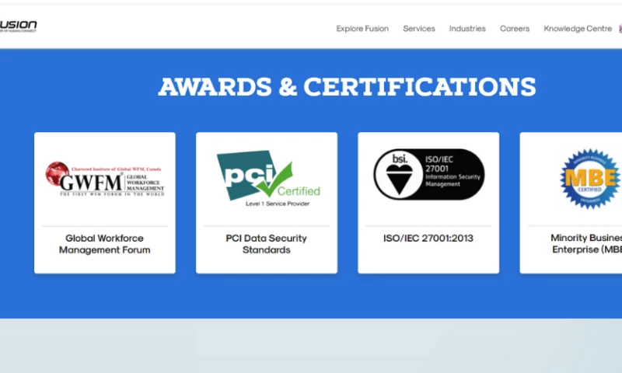
Task: Select Knowledge Centre in navigation
Action: [578, 29]
